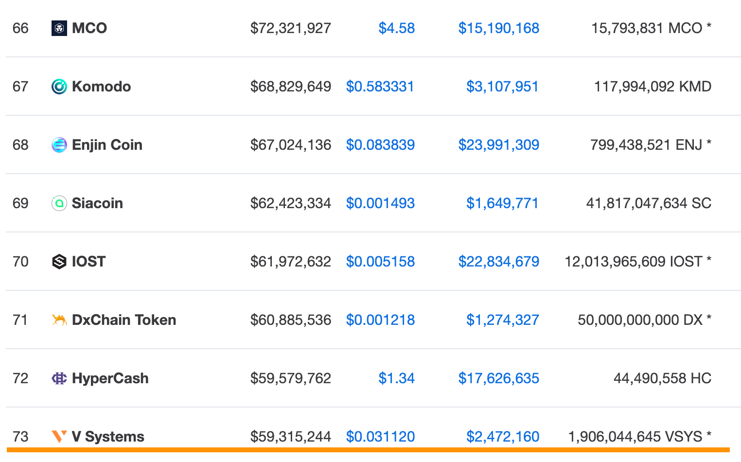Open V Systems volume $2,472,160 link
The image size is (741, 462).
click(x=503, y=437)
